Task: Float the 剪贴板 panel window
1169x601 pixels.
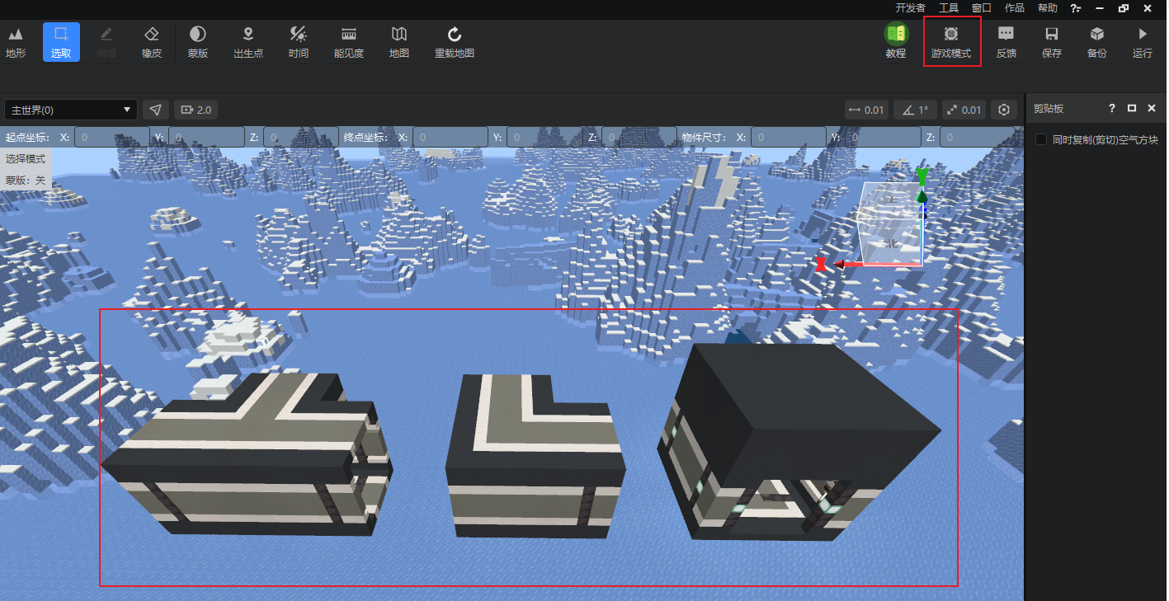Action: (x=1132, y=108)
